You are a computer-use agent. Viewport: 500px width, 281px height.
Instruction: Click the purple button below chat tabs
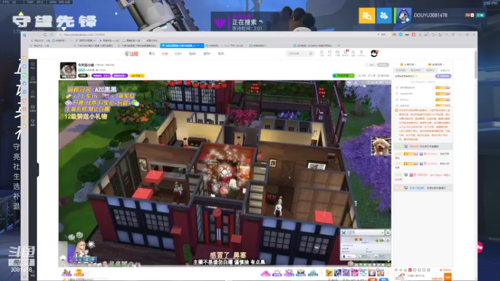443,76
